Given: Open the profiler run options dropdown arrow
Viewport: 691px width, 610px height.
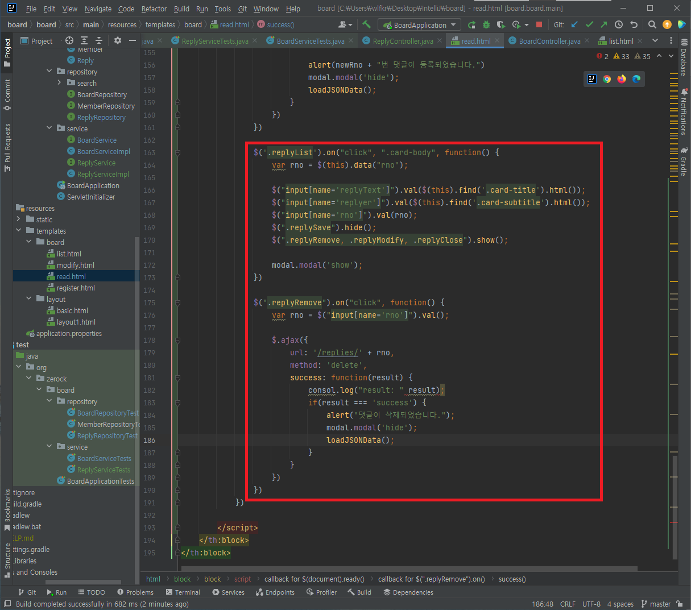Looking at the screenshot, I should (526, 24).
